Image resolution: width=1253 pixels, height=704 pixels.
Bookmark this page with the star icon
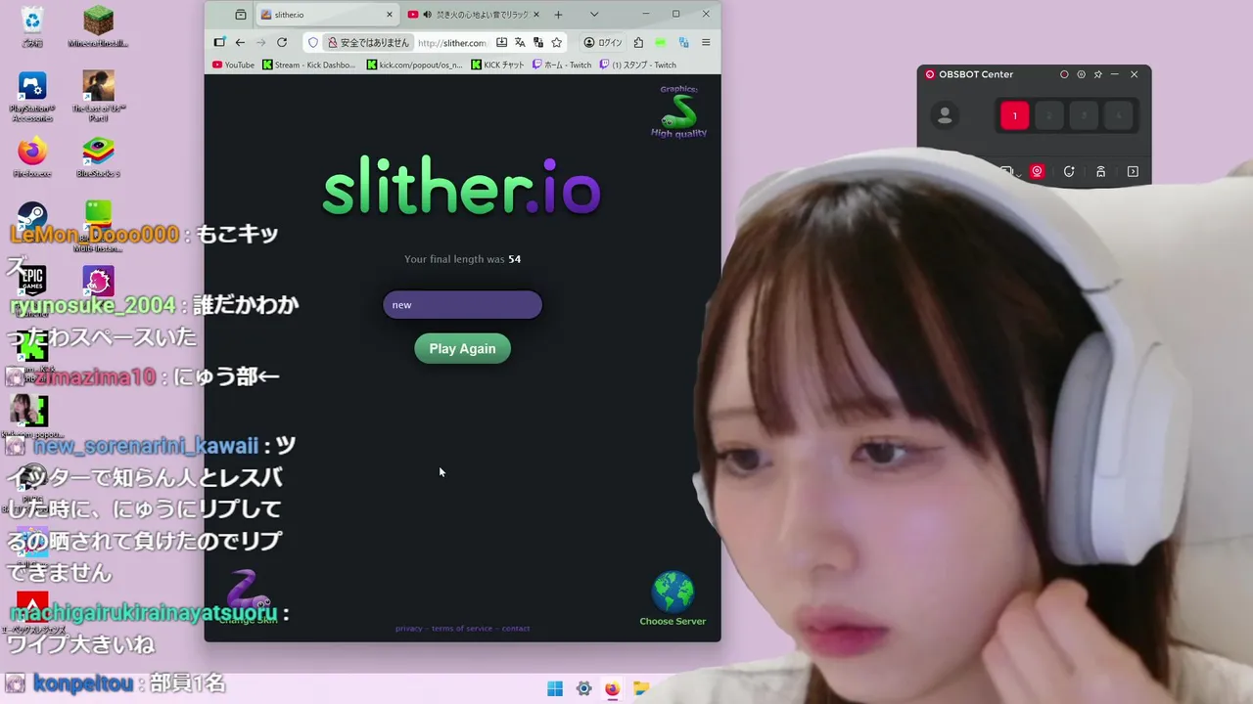click(x=557, y=42)
